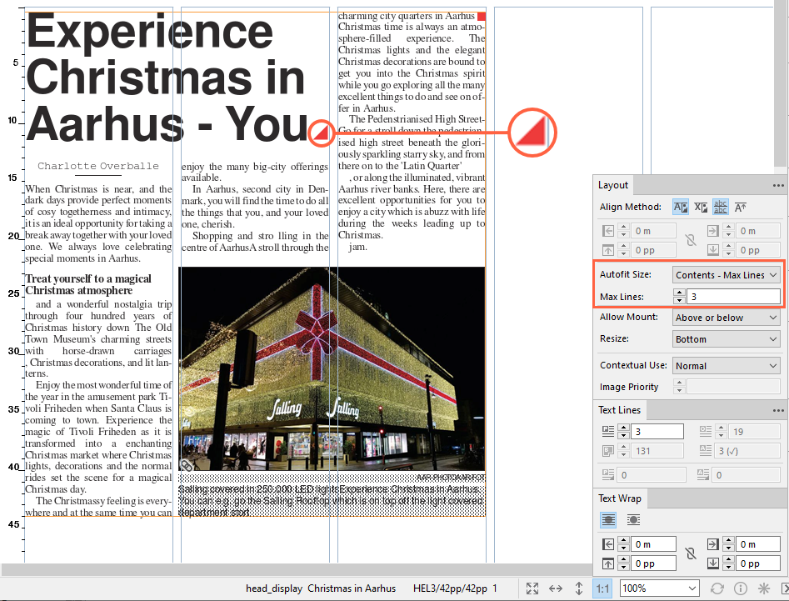The image size is (789, 601).
Task: Select the Text Wrap panel tab
Action: tap(621, 498)
